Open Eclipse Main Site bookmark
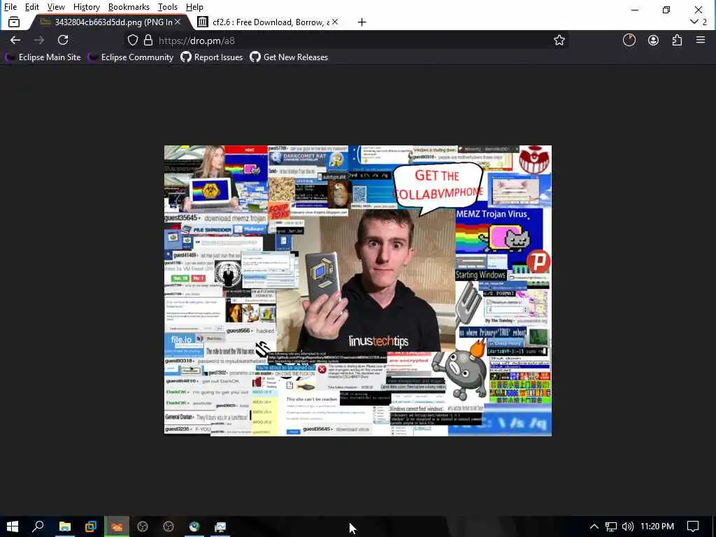This screenshot has height=537, width=716. click(43, 57)
